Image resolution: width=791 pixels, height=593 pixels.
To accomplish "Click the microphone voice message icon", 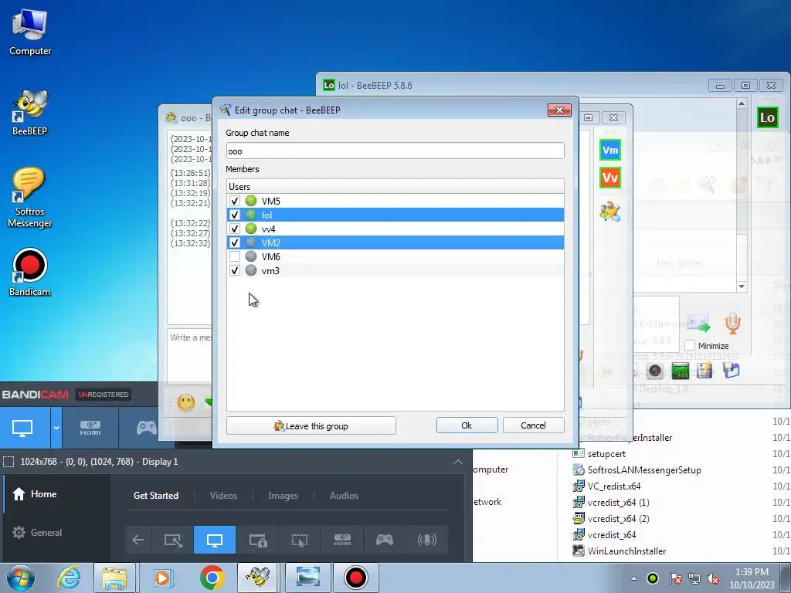I will pyautogui.click(x=732, y=324).
